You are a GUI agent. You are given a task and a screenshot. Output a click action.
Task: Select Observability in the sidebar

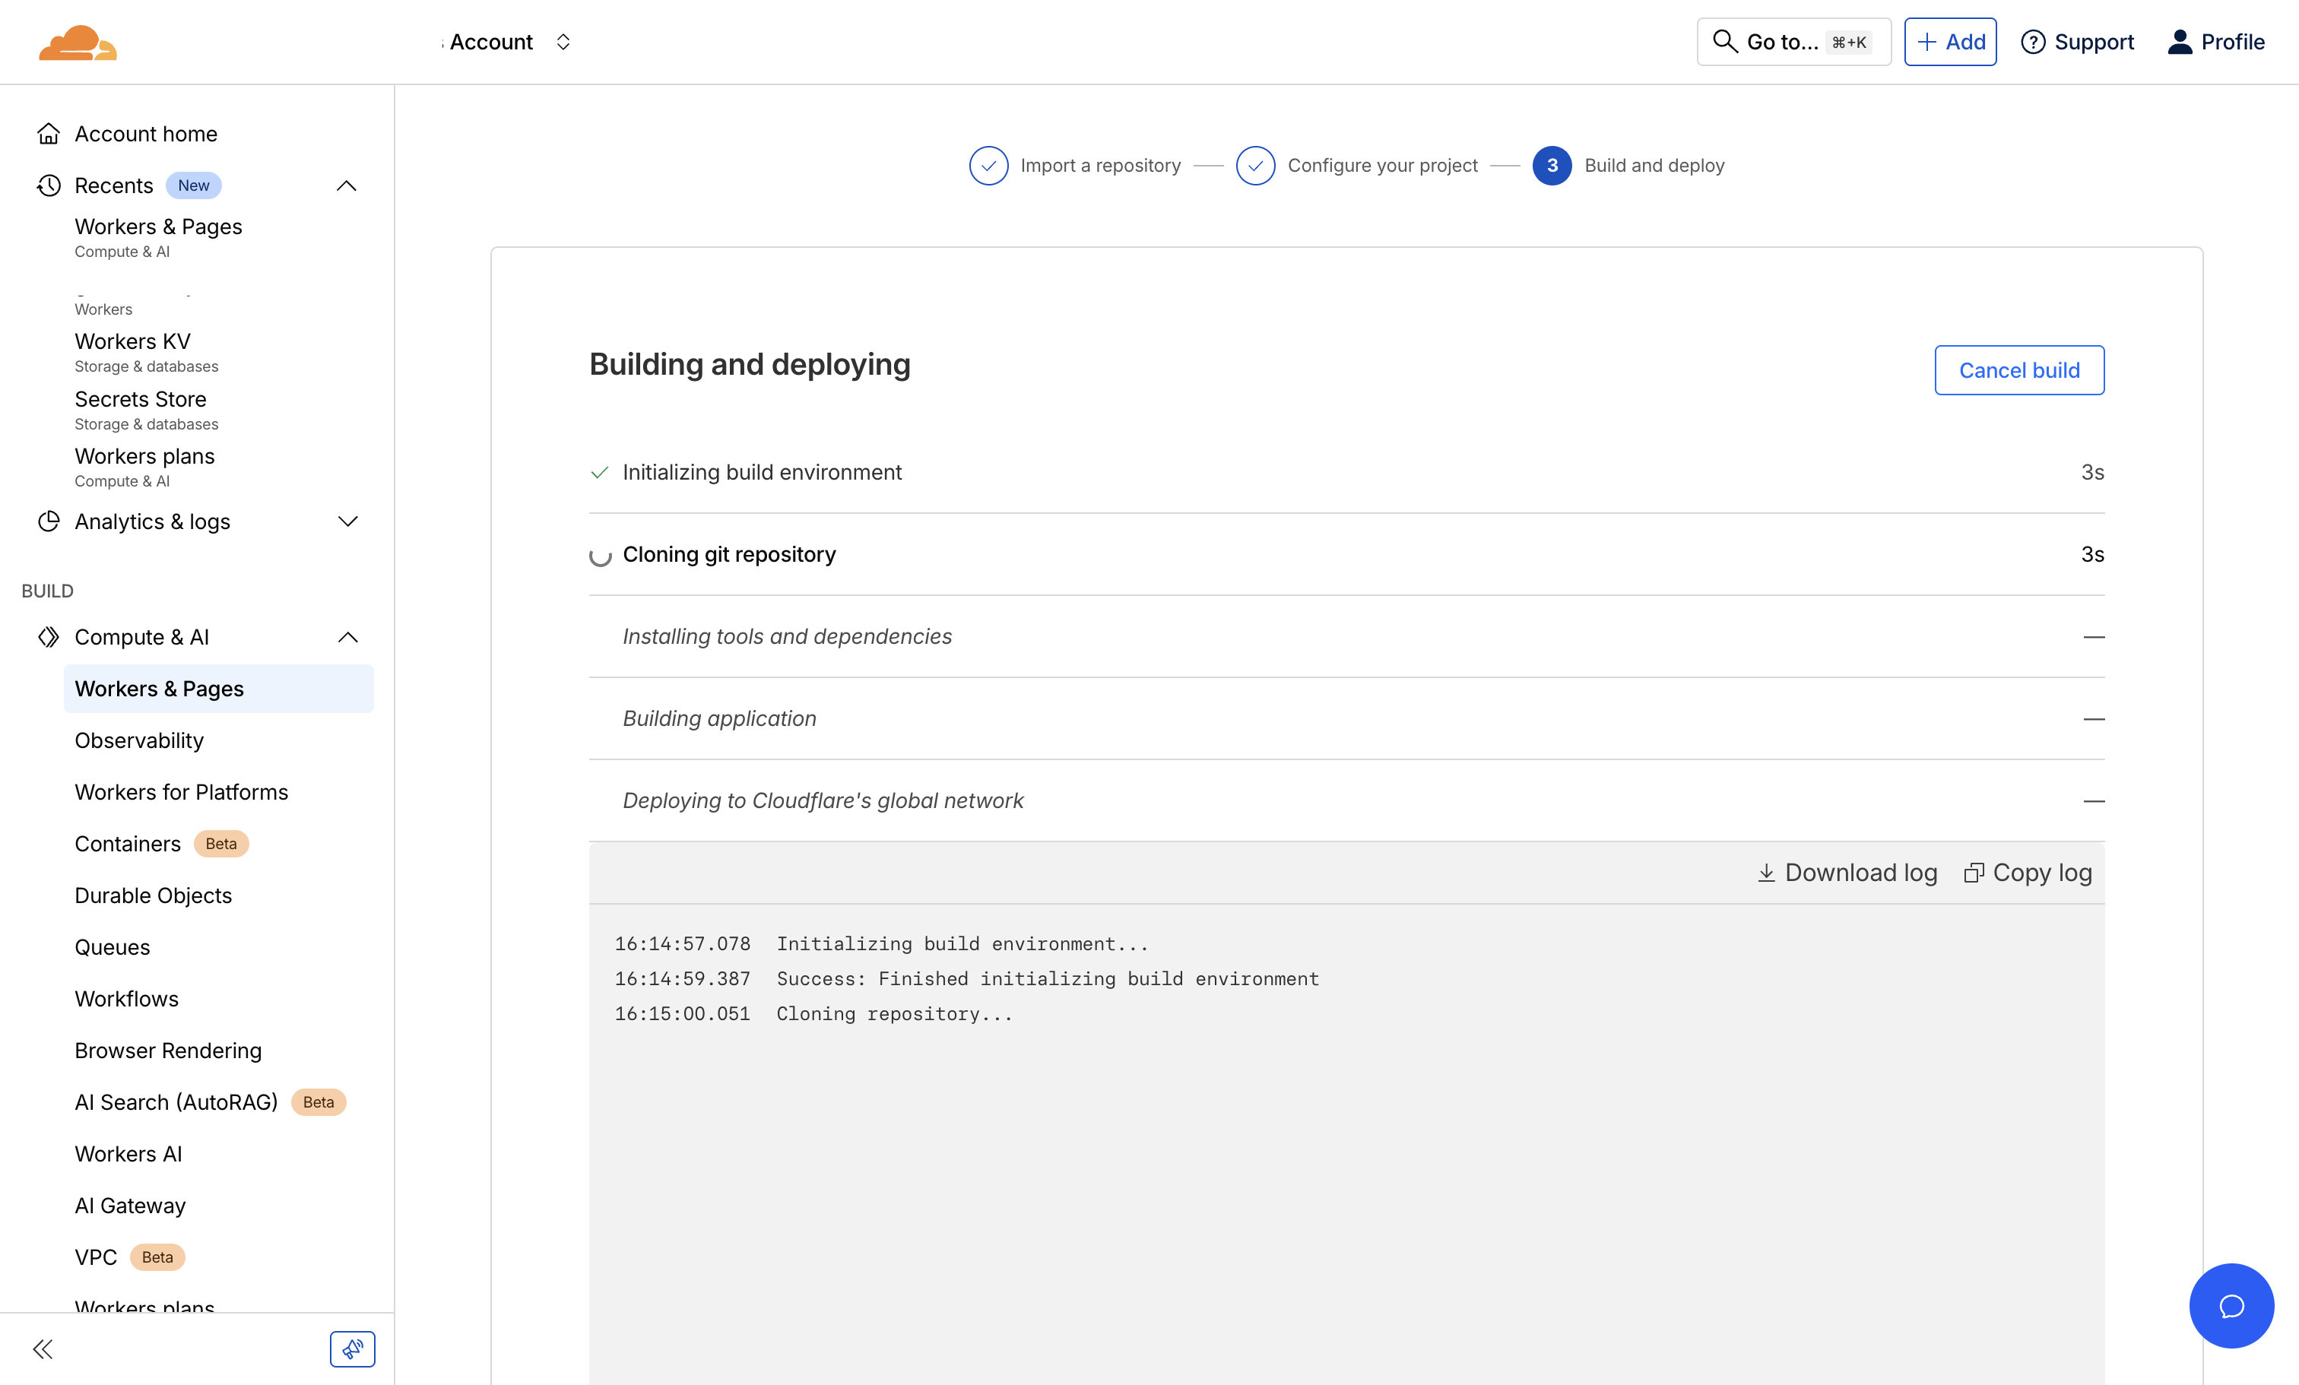tap(139, 740)
